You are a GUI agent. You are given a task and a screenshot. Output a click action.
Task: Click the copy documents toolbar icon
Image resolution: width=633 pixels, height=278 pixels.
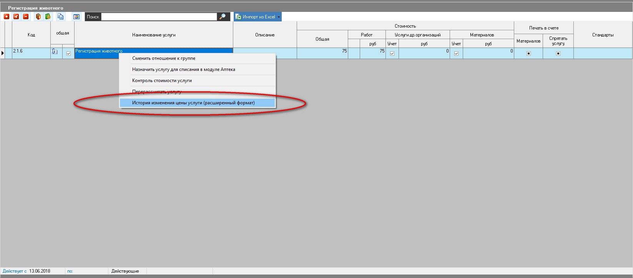click(x=60, y=16)
